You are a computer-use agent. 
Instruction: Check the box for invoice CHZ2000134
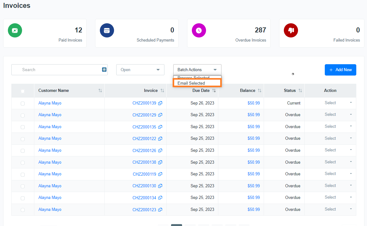23,198
